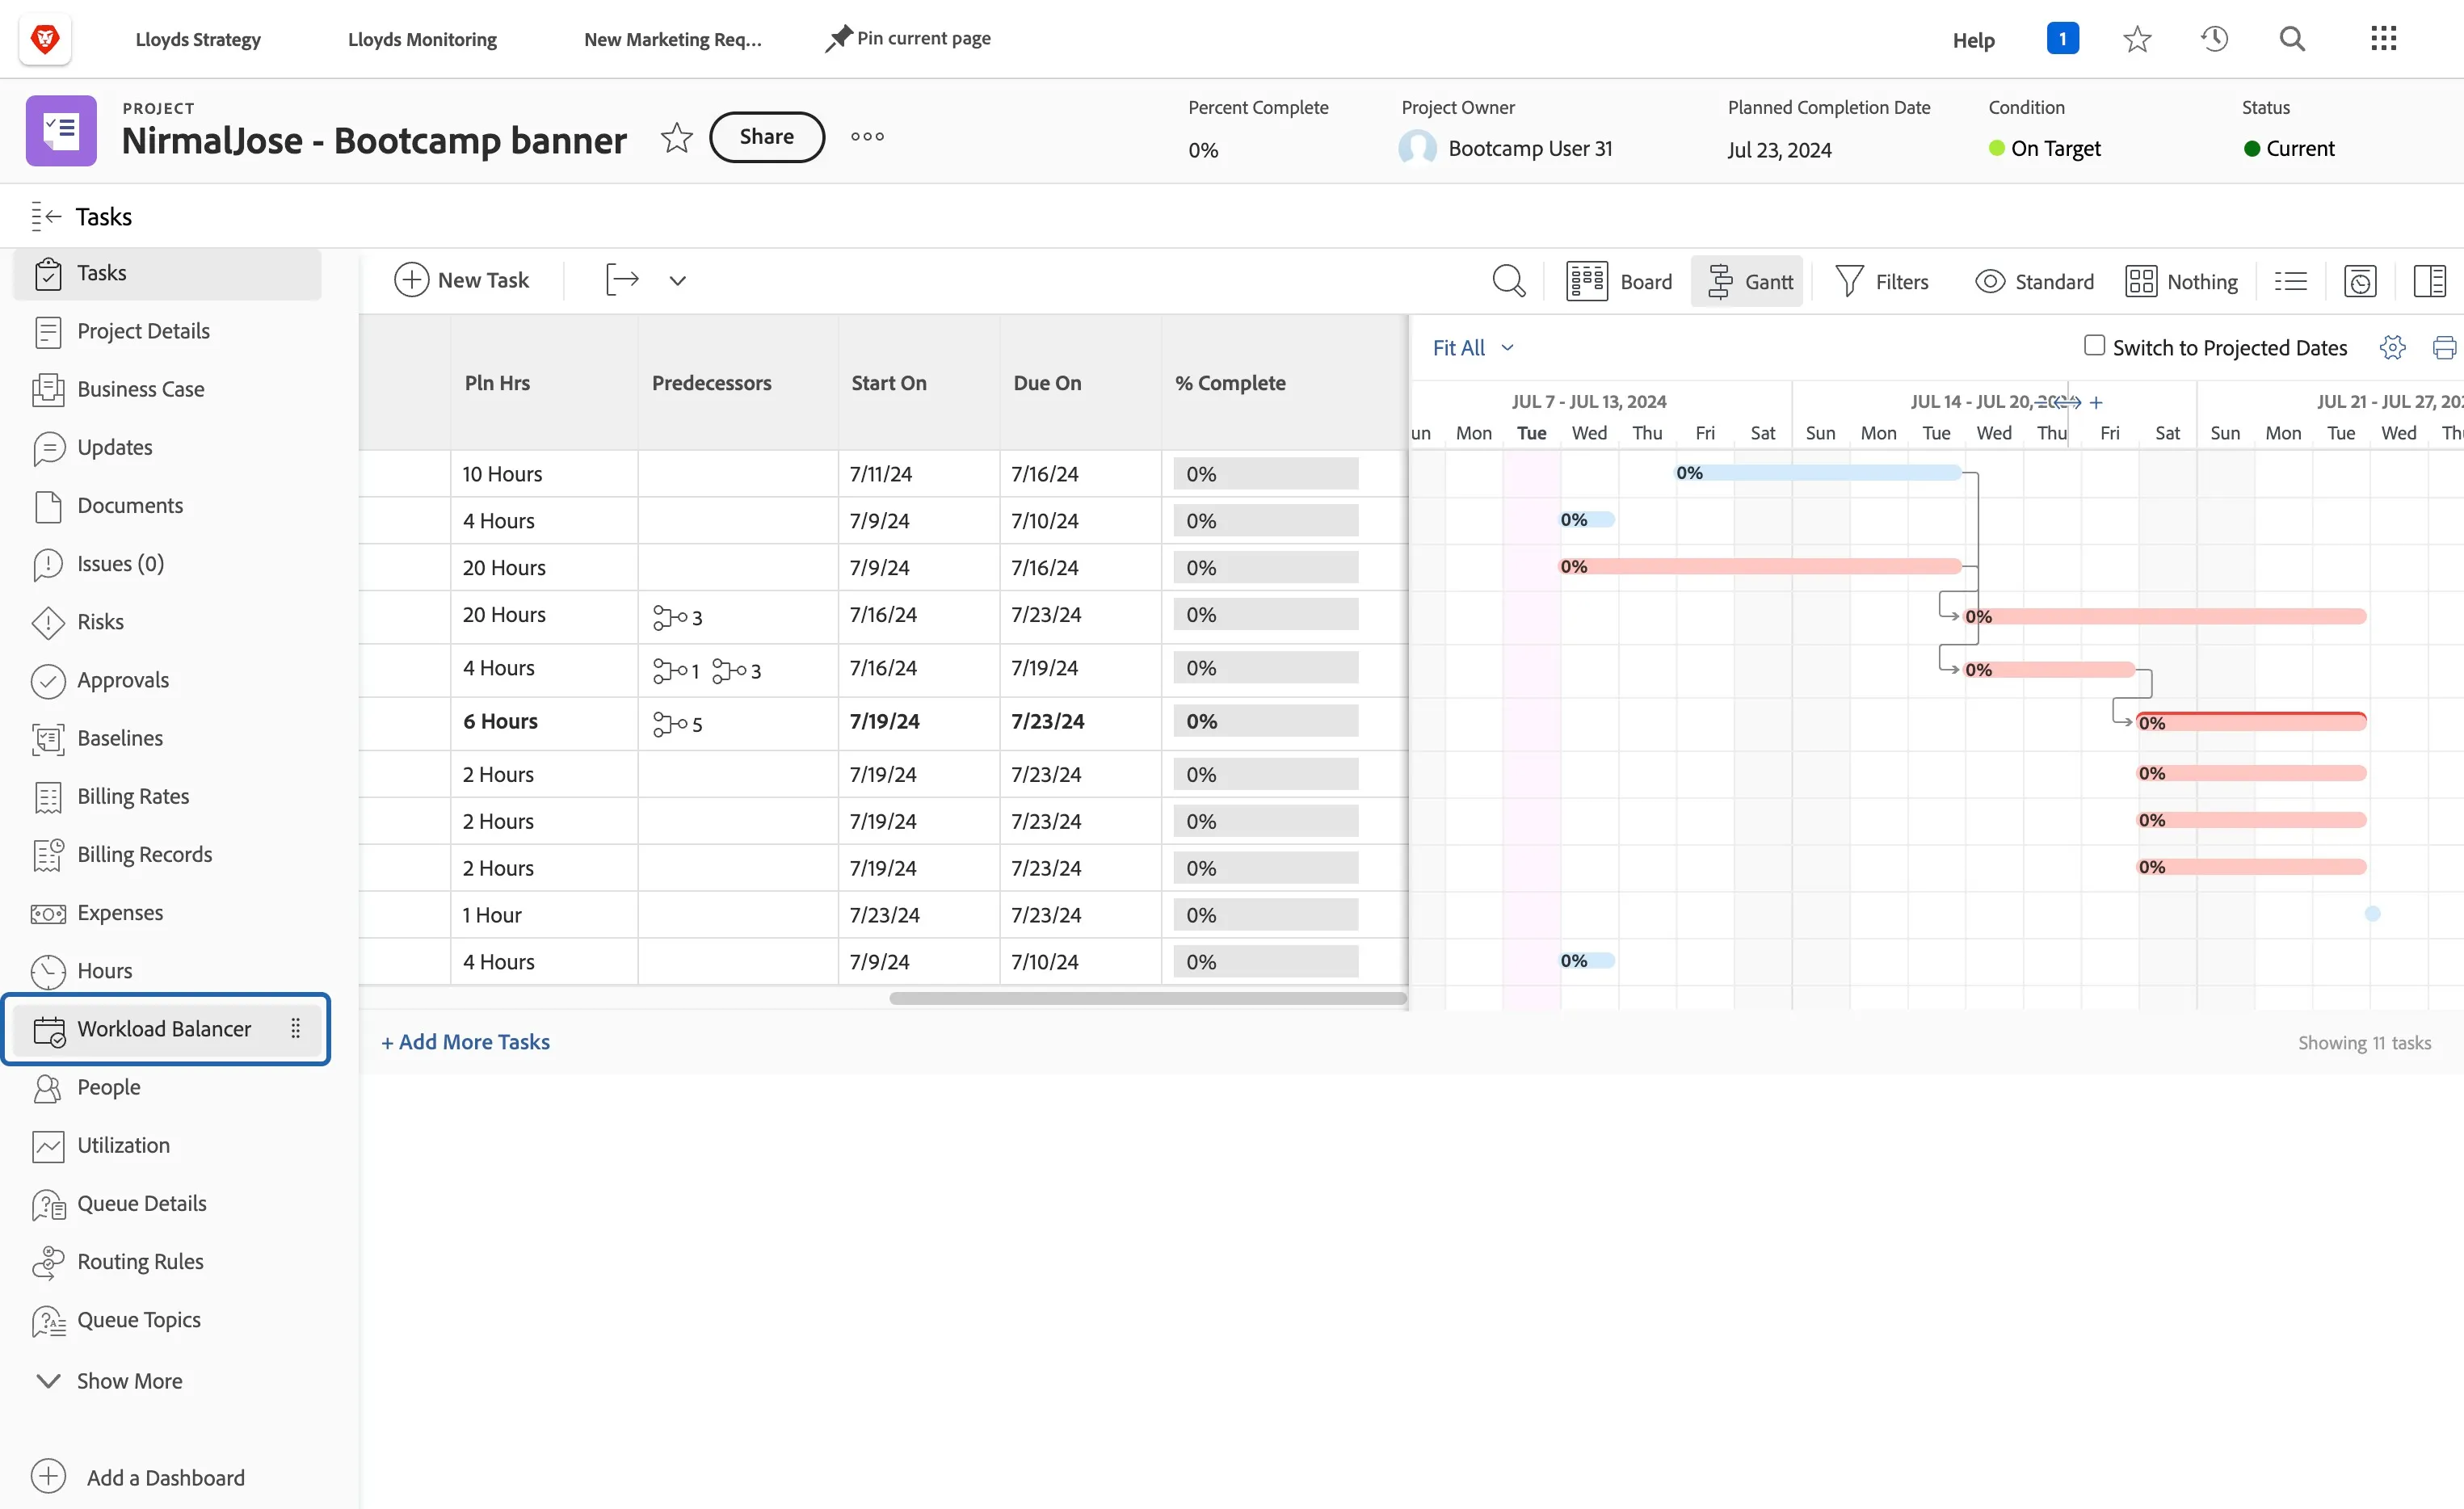This screenshot has width=2464, height=1509.
Task: Open the Fit All zoom dropdown
Action: (x=1473, y=348)
